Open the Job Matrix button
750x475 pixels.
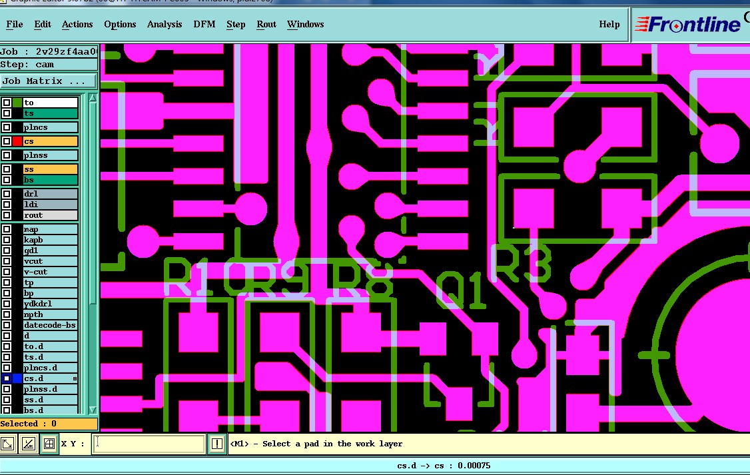49,81
